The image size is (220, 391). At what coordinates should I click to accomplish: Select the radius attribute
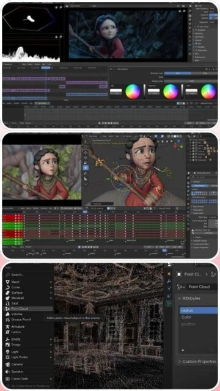click(199, 310)
